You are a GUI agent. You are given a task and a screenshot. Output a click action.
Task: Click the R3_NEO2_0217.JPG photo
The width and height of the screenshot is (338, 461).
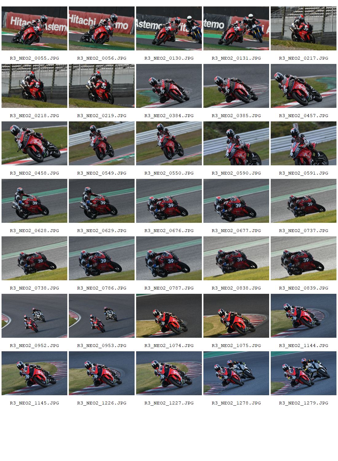(x=304, y=28)
